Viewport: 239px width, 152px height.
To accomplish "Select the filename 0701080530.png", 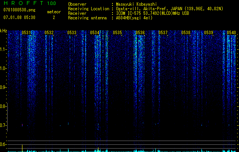I will point(19,10).
